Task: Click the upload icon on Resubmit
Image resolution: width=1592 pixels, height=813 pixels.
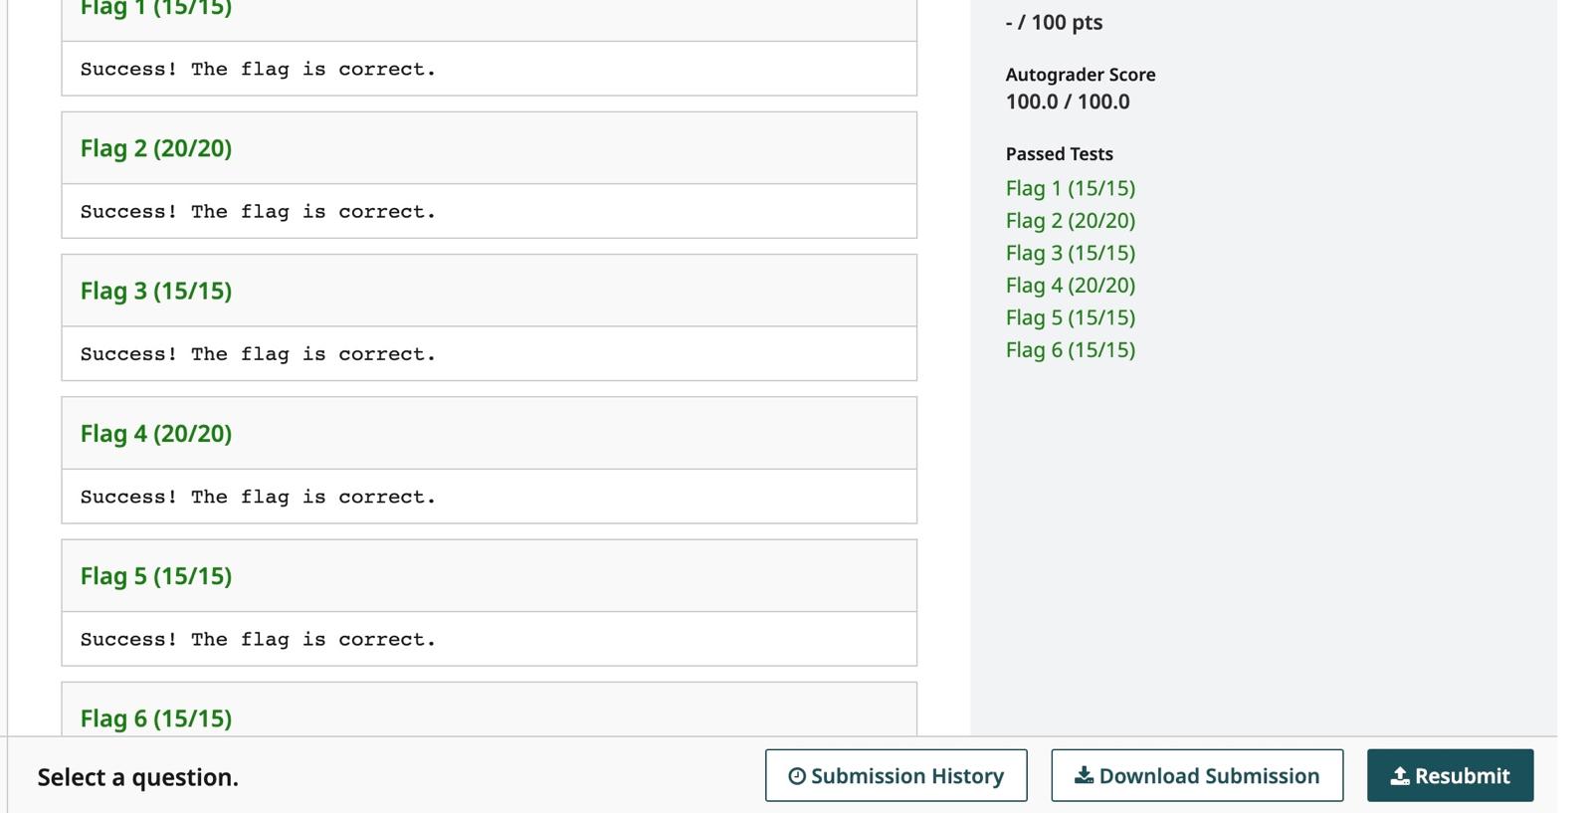Action: point(1399,776)
